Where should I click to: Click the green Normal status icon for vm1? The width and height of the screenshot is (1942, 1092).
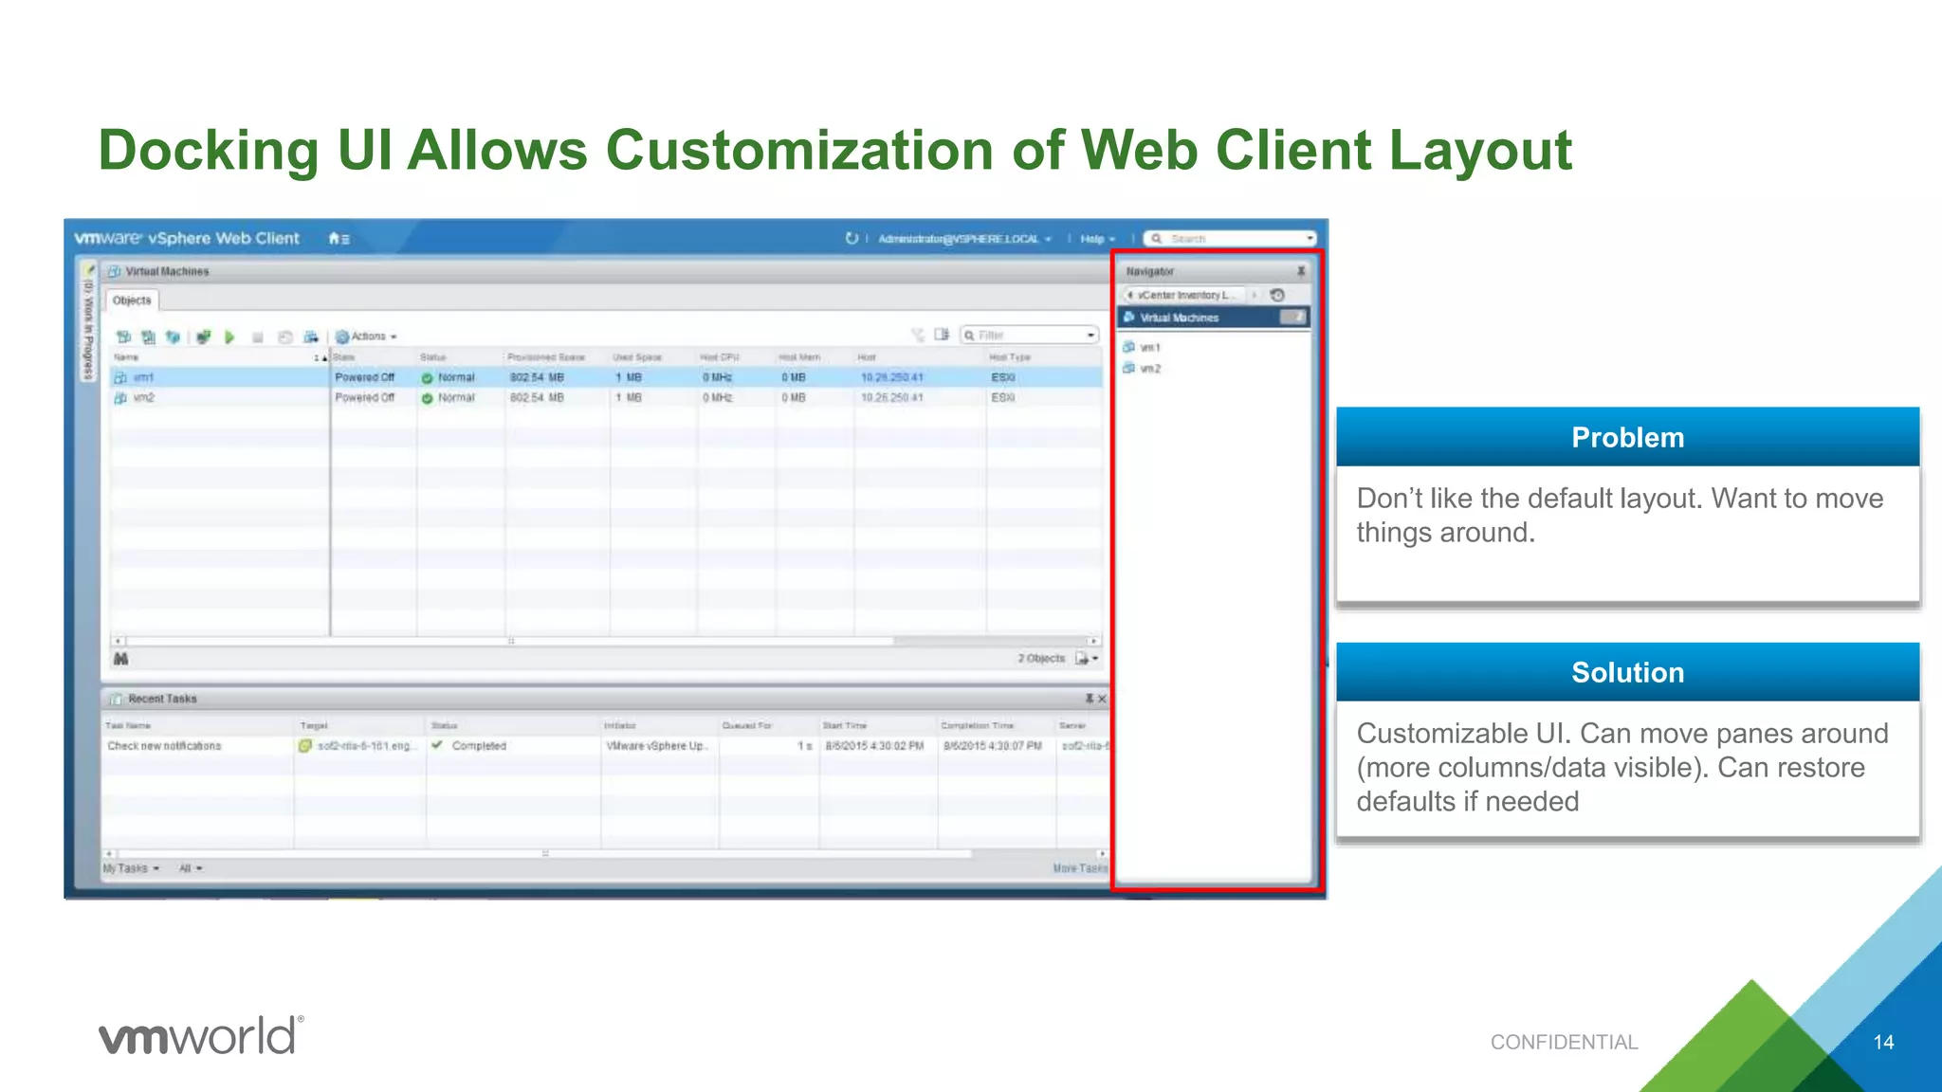(427, 378)
